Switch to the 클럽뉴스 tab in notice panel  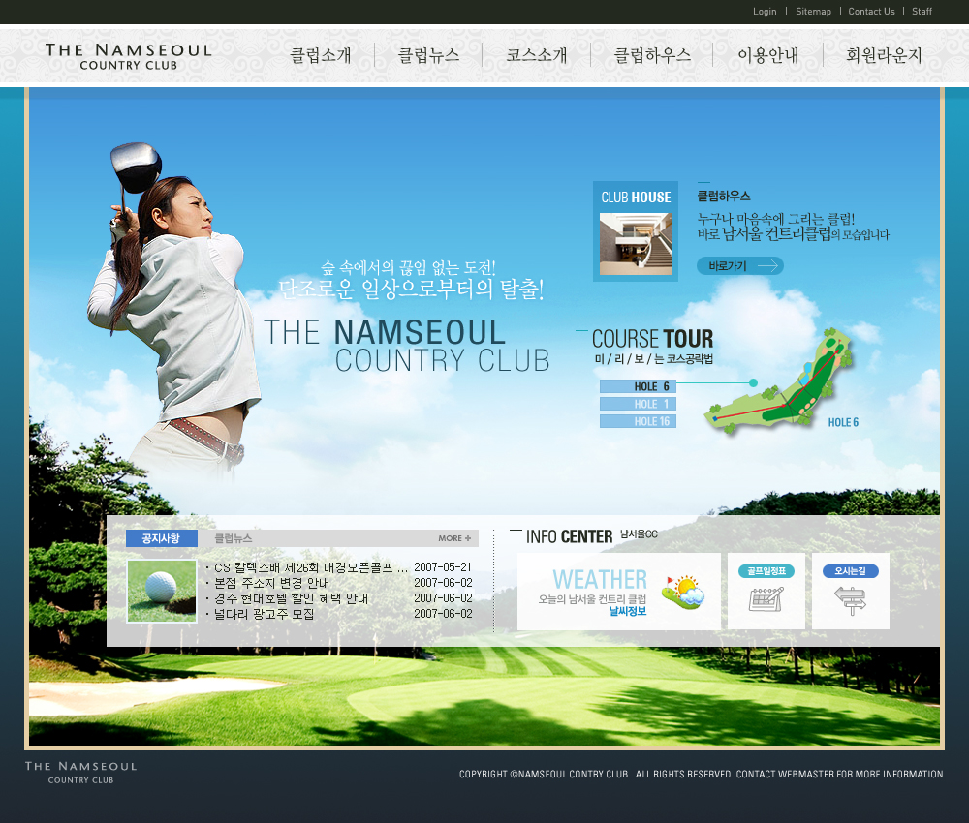click(x=233, y=538)
